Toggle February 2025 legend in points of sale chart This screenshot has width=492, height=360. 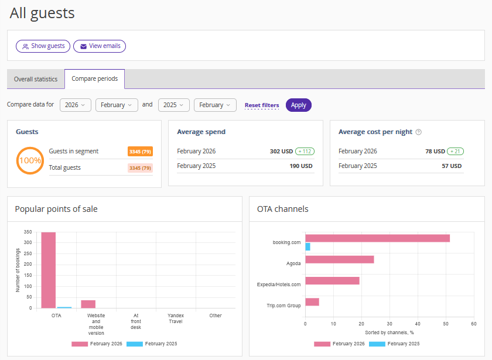(152, 344)
